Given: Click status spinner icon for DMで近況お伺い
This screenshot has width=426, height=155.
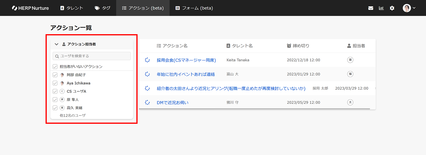Looking at the screenshot, I should coord(147,103).
